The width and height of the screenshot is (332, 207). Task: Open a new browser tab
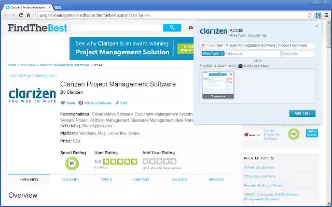[x=58, y=8]
